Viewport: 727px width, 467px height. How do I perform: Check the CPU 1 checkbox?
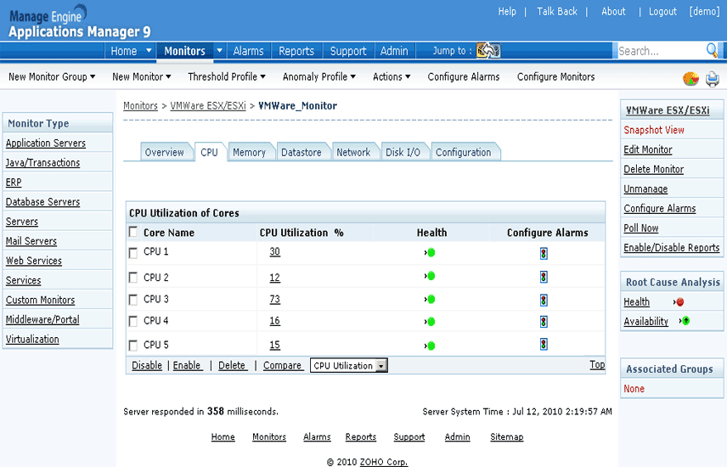coord(133,253)
